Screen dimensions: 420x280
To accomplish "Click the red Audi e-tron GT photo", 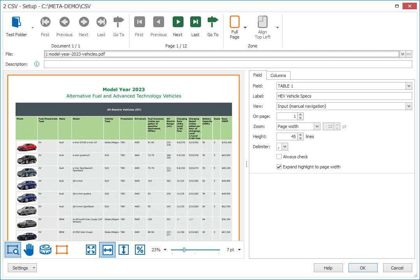I will pyautogui.click(x=26, y=147).
